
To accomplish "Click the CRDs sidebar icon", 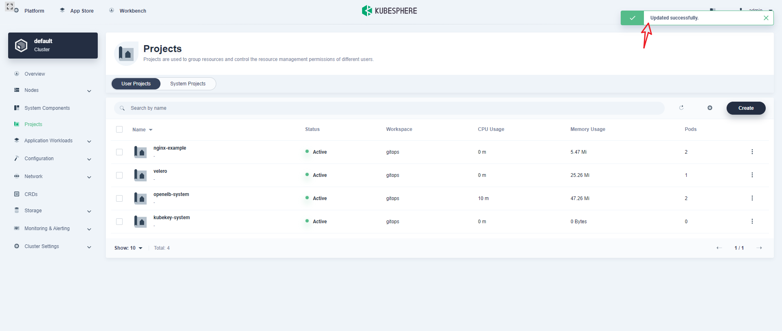I will pos(17,194).
